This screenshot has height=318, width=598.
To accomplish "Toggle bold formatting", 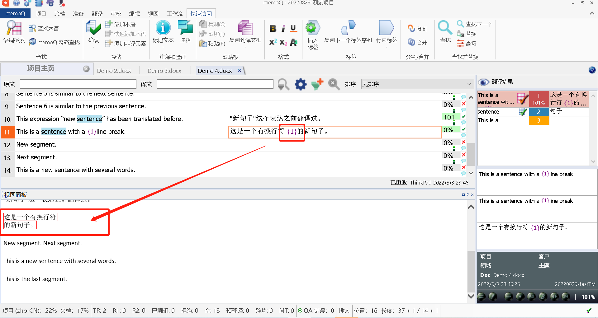I will click(273, 29).
